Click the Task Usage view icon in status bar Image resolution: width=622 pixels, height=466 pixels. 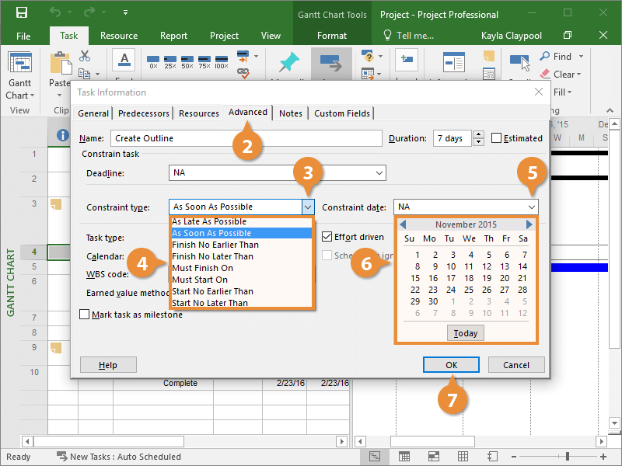[404, 456]
